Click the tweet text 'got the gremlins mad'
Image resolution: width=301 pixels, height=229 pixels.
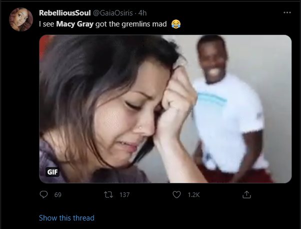131,24
